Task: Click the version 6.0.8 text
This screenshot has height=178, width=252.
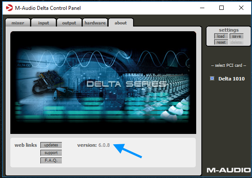Action: coord(94,145)
